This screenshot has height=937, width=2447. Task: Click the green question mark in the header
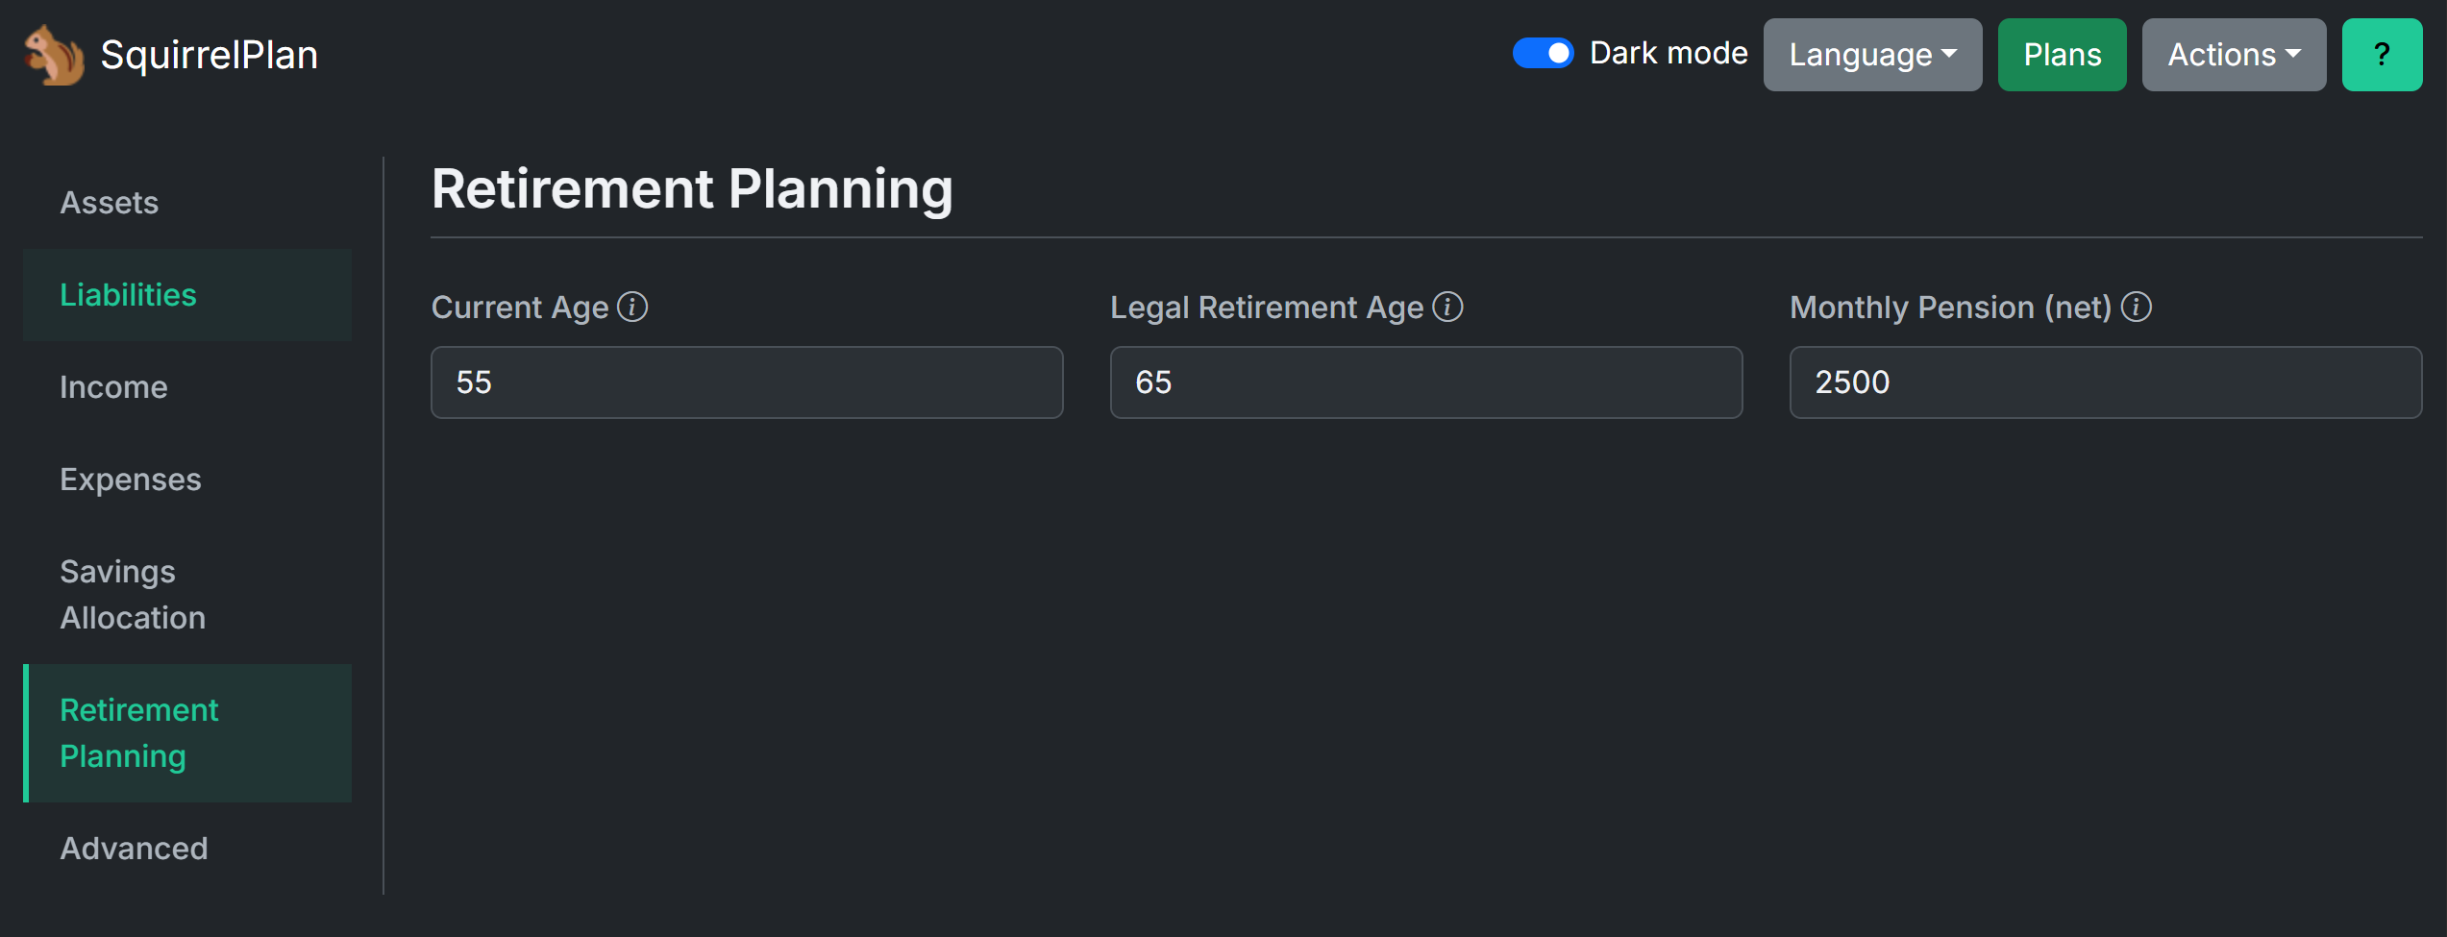point(2382,55)
